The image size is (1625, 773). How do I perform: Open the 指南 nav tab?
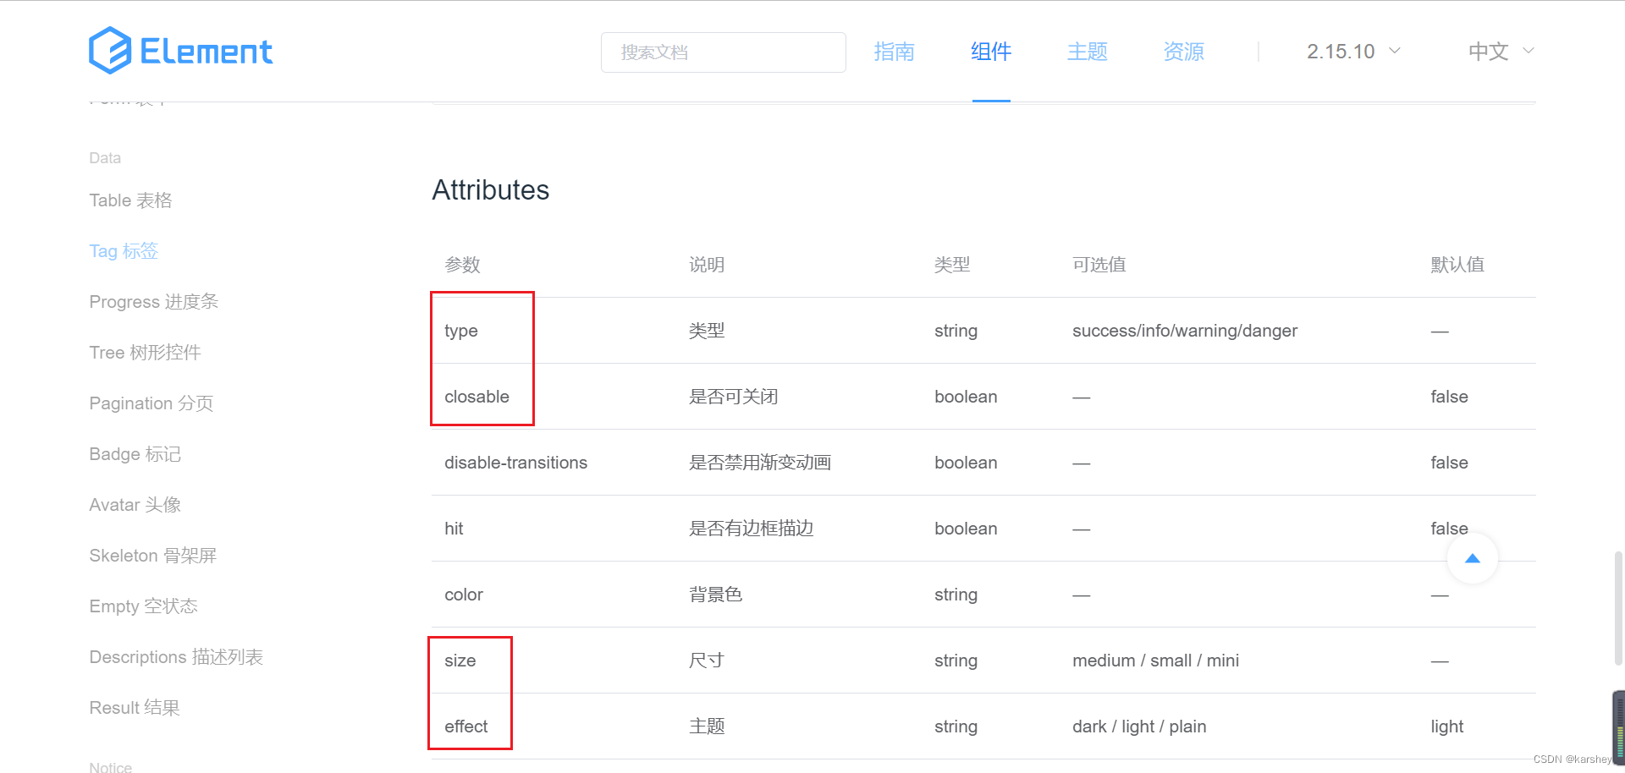[x=895, y=52]
